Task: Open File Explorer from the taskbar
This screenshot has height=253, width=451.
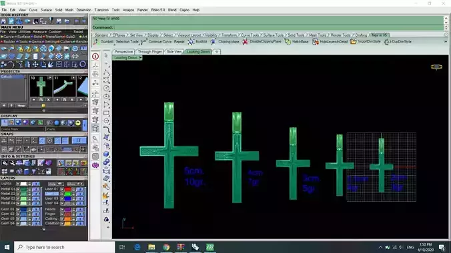Action: [x=151, y=247]
